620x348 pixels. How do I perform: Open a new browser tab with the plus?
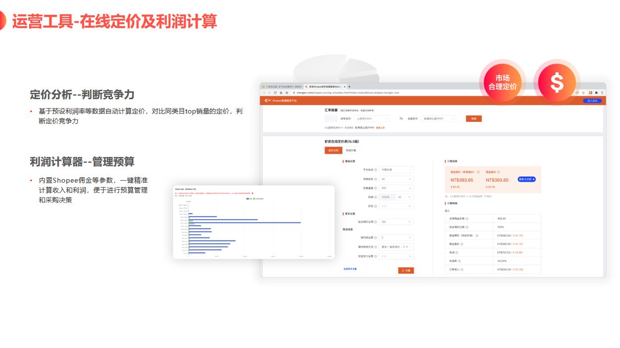(x=349, y=86)
